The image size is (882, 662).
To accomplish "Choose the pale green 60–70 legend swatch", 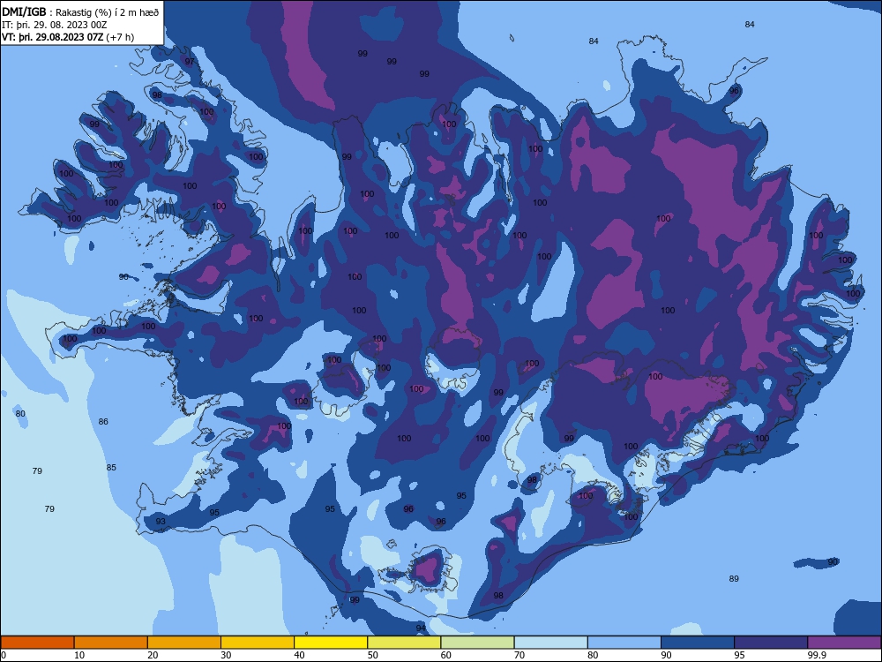I will point(477,643).
